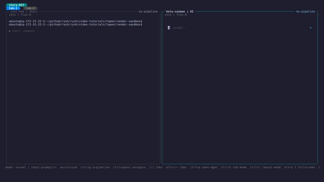
Task: Focus the cool-doe Shell pane title
Action: (x=24, y=12)
